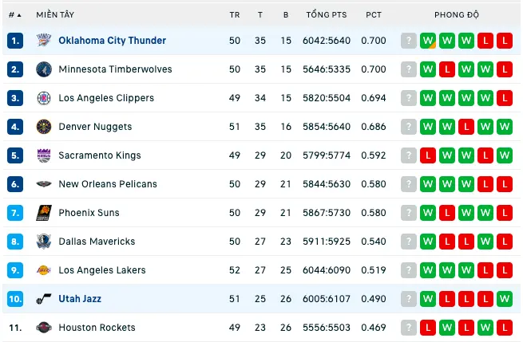Screen dimensions: 523x342
Task: Click the first red L badge for Sacramento Kings
Action: (428, 155)
